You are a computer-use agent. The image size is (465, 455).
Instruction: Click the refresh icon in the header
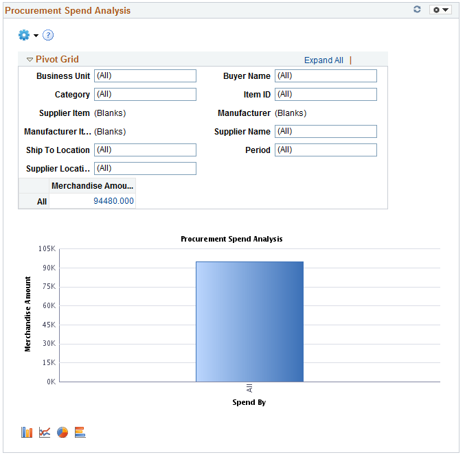coord(417,10)
